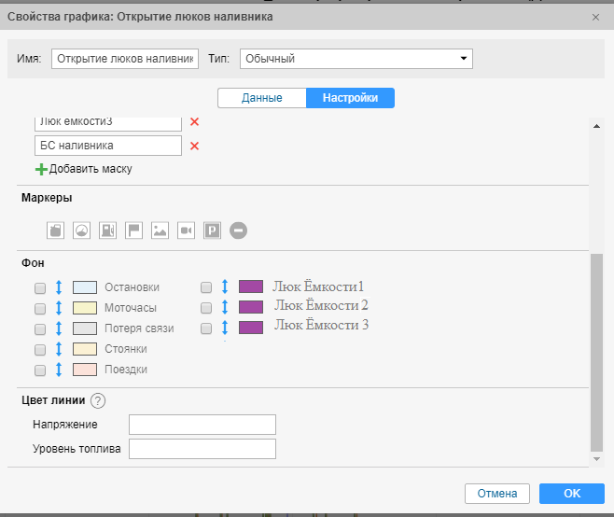
Task: Click the gray circular minus marker icon
Action: click(239, 231)
